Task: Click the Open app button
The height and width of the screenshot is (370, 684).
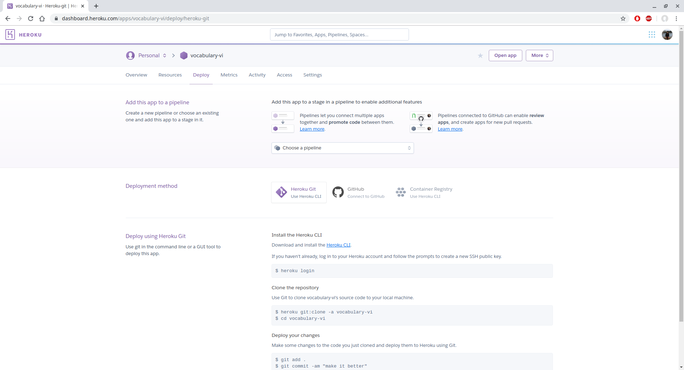Action: coord(505,55)
